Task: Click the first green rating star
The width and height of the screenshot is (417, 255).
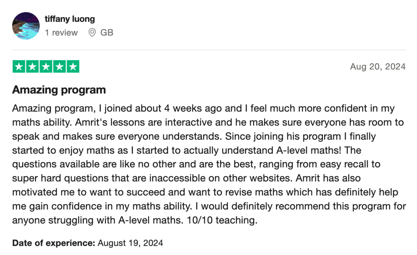Action: 19,67
